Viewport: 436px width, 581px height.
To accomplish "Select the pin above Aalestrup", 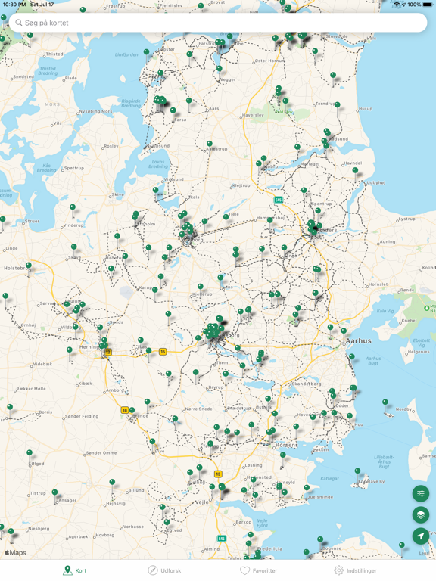I will click(x=210, y=144).
